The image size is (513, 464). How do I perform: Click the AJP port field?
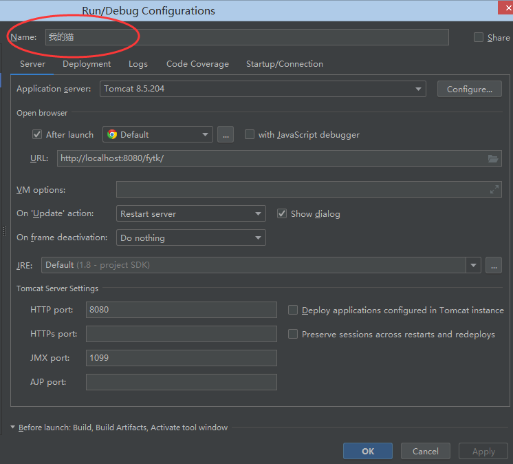(182, 382)
